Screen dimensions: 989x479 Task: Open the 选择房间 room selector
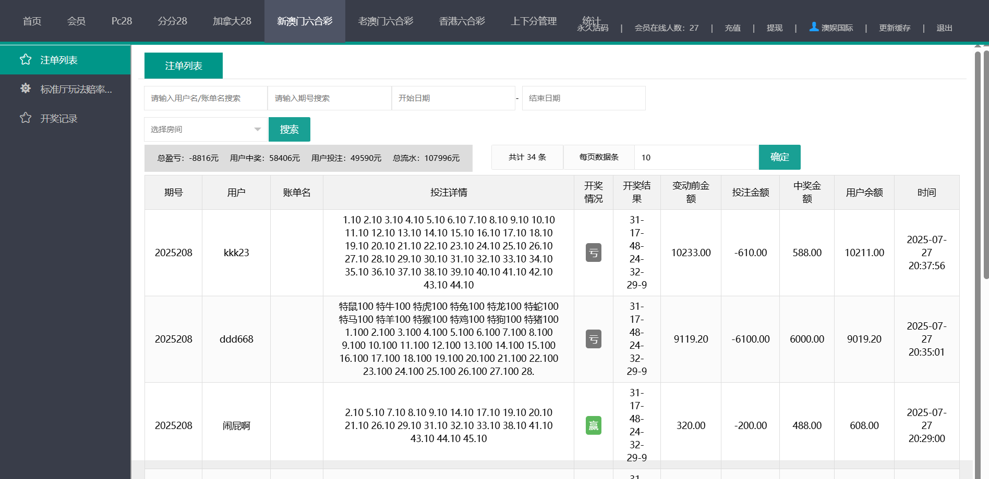click(x=205, y=130)
